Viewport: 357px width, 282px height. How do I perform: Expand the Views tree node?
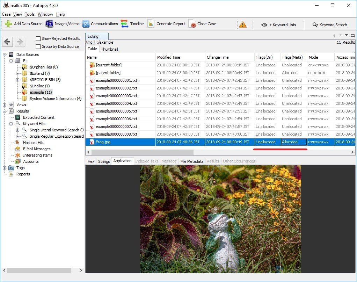4,105
